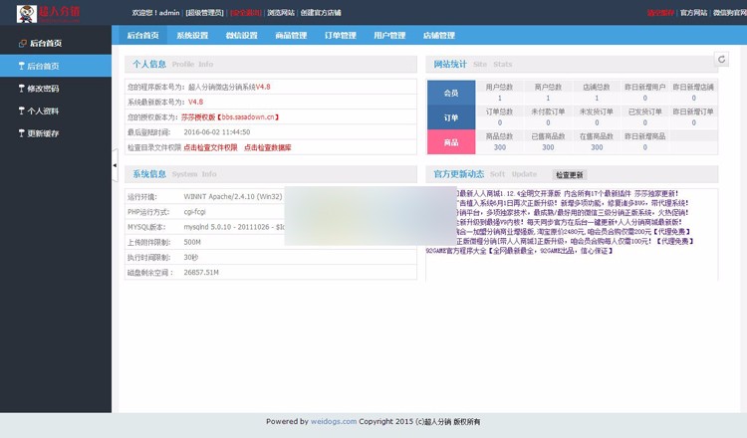747x438 pixels.
Task: Click the 超人分销 logo avatar
Action: pyautogui.click(x=27, y=13)
